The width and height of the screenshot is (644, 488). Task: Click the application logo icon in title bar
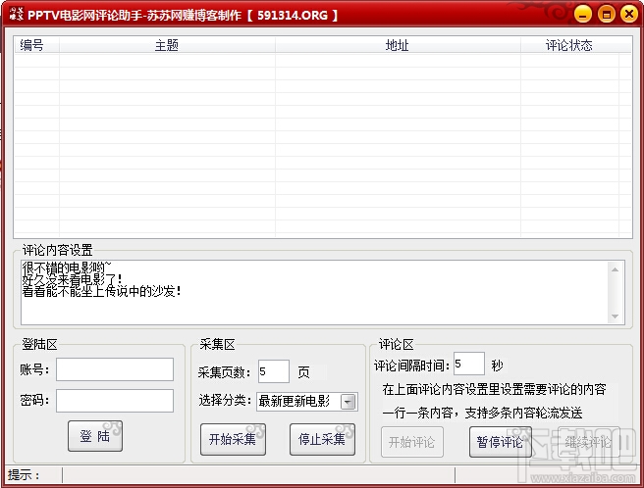(x=17, y=15)
